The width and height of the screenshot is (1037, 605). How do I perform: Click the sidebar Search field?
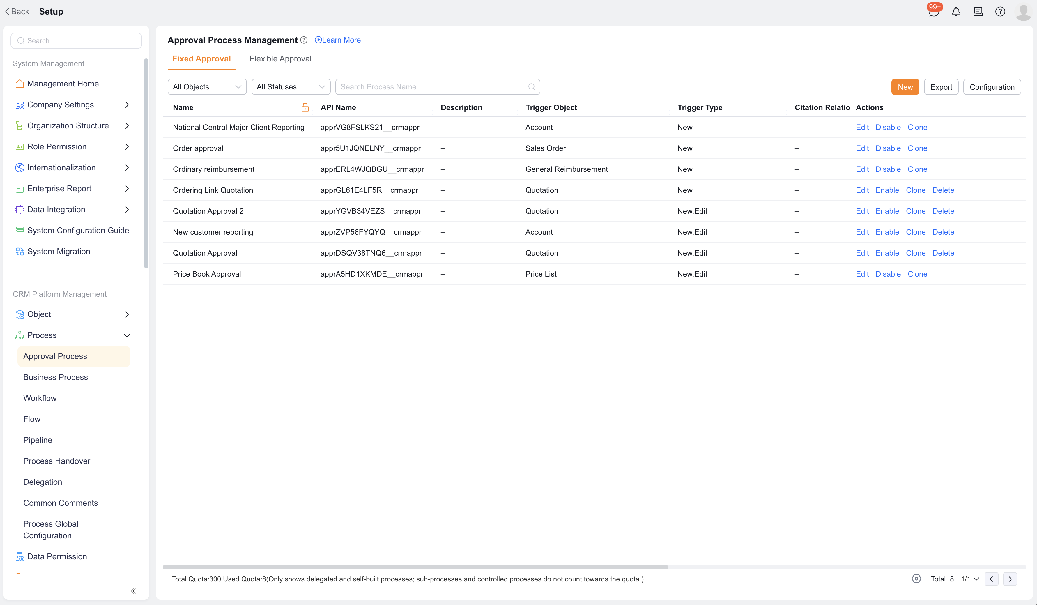click(x=76, y=41)
